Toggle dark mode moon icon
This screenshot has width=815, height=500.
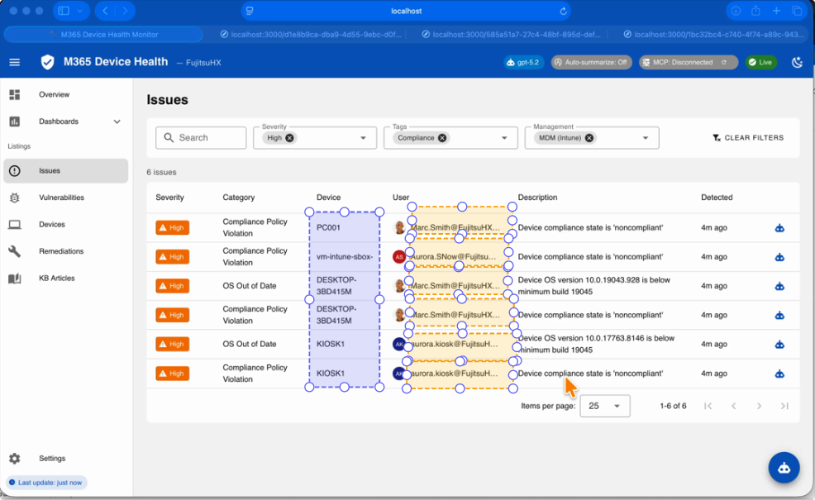pyautogui.click(x=797, y=62)
